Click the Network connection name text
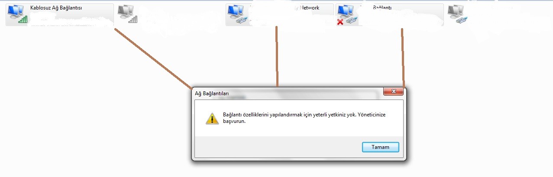 click(310, 8)
